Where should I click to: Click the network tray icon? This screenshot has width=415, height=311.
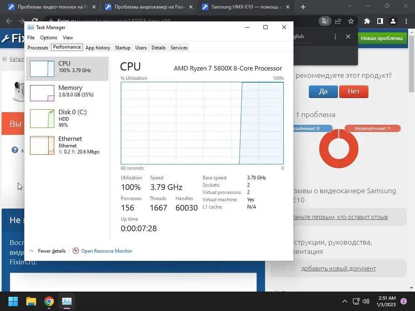click(x=356, y=301)
